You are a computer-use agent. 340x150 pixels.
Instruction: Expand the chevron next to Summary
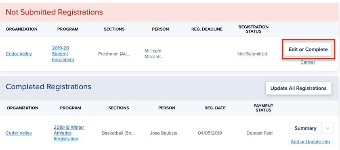point(327,128)
